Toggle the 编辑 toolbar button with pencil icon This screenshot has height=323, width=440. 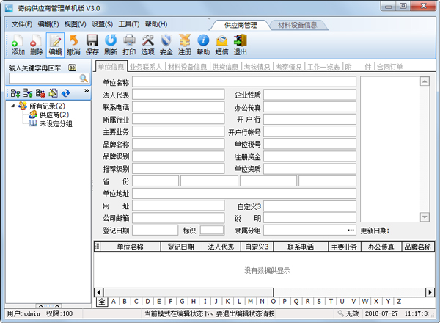(55, 45)
